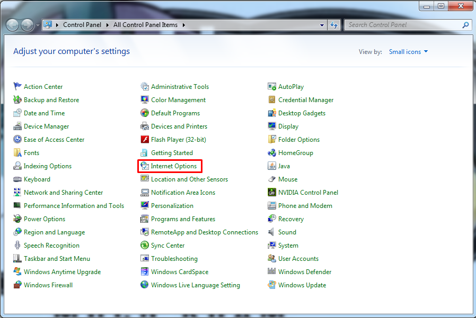Click the Sound speaker icon
This screenshot has width=476, height=318.
coord(272,232)
